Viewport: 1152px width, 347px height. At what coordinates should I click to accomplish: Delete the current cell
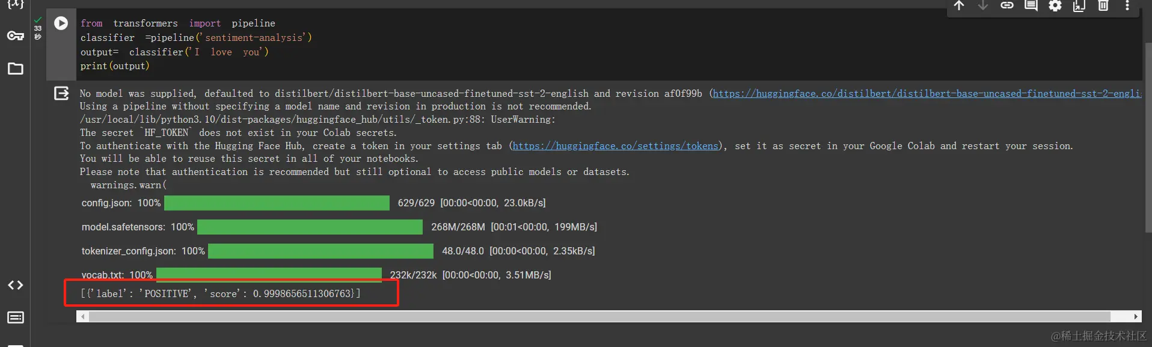1103,6
